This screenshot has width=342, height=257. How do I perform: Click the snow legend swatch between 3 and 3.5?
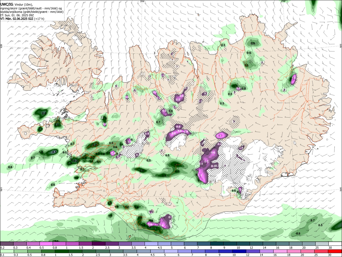125,244
